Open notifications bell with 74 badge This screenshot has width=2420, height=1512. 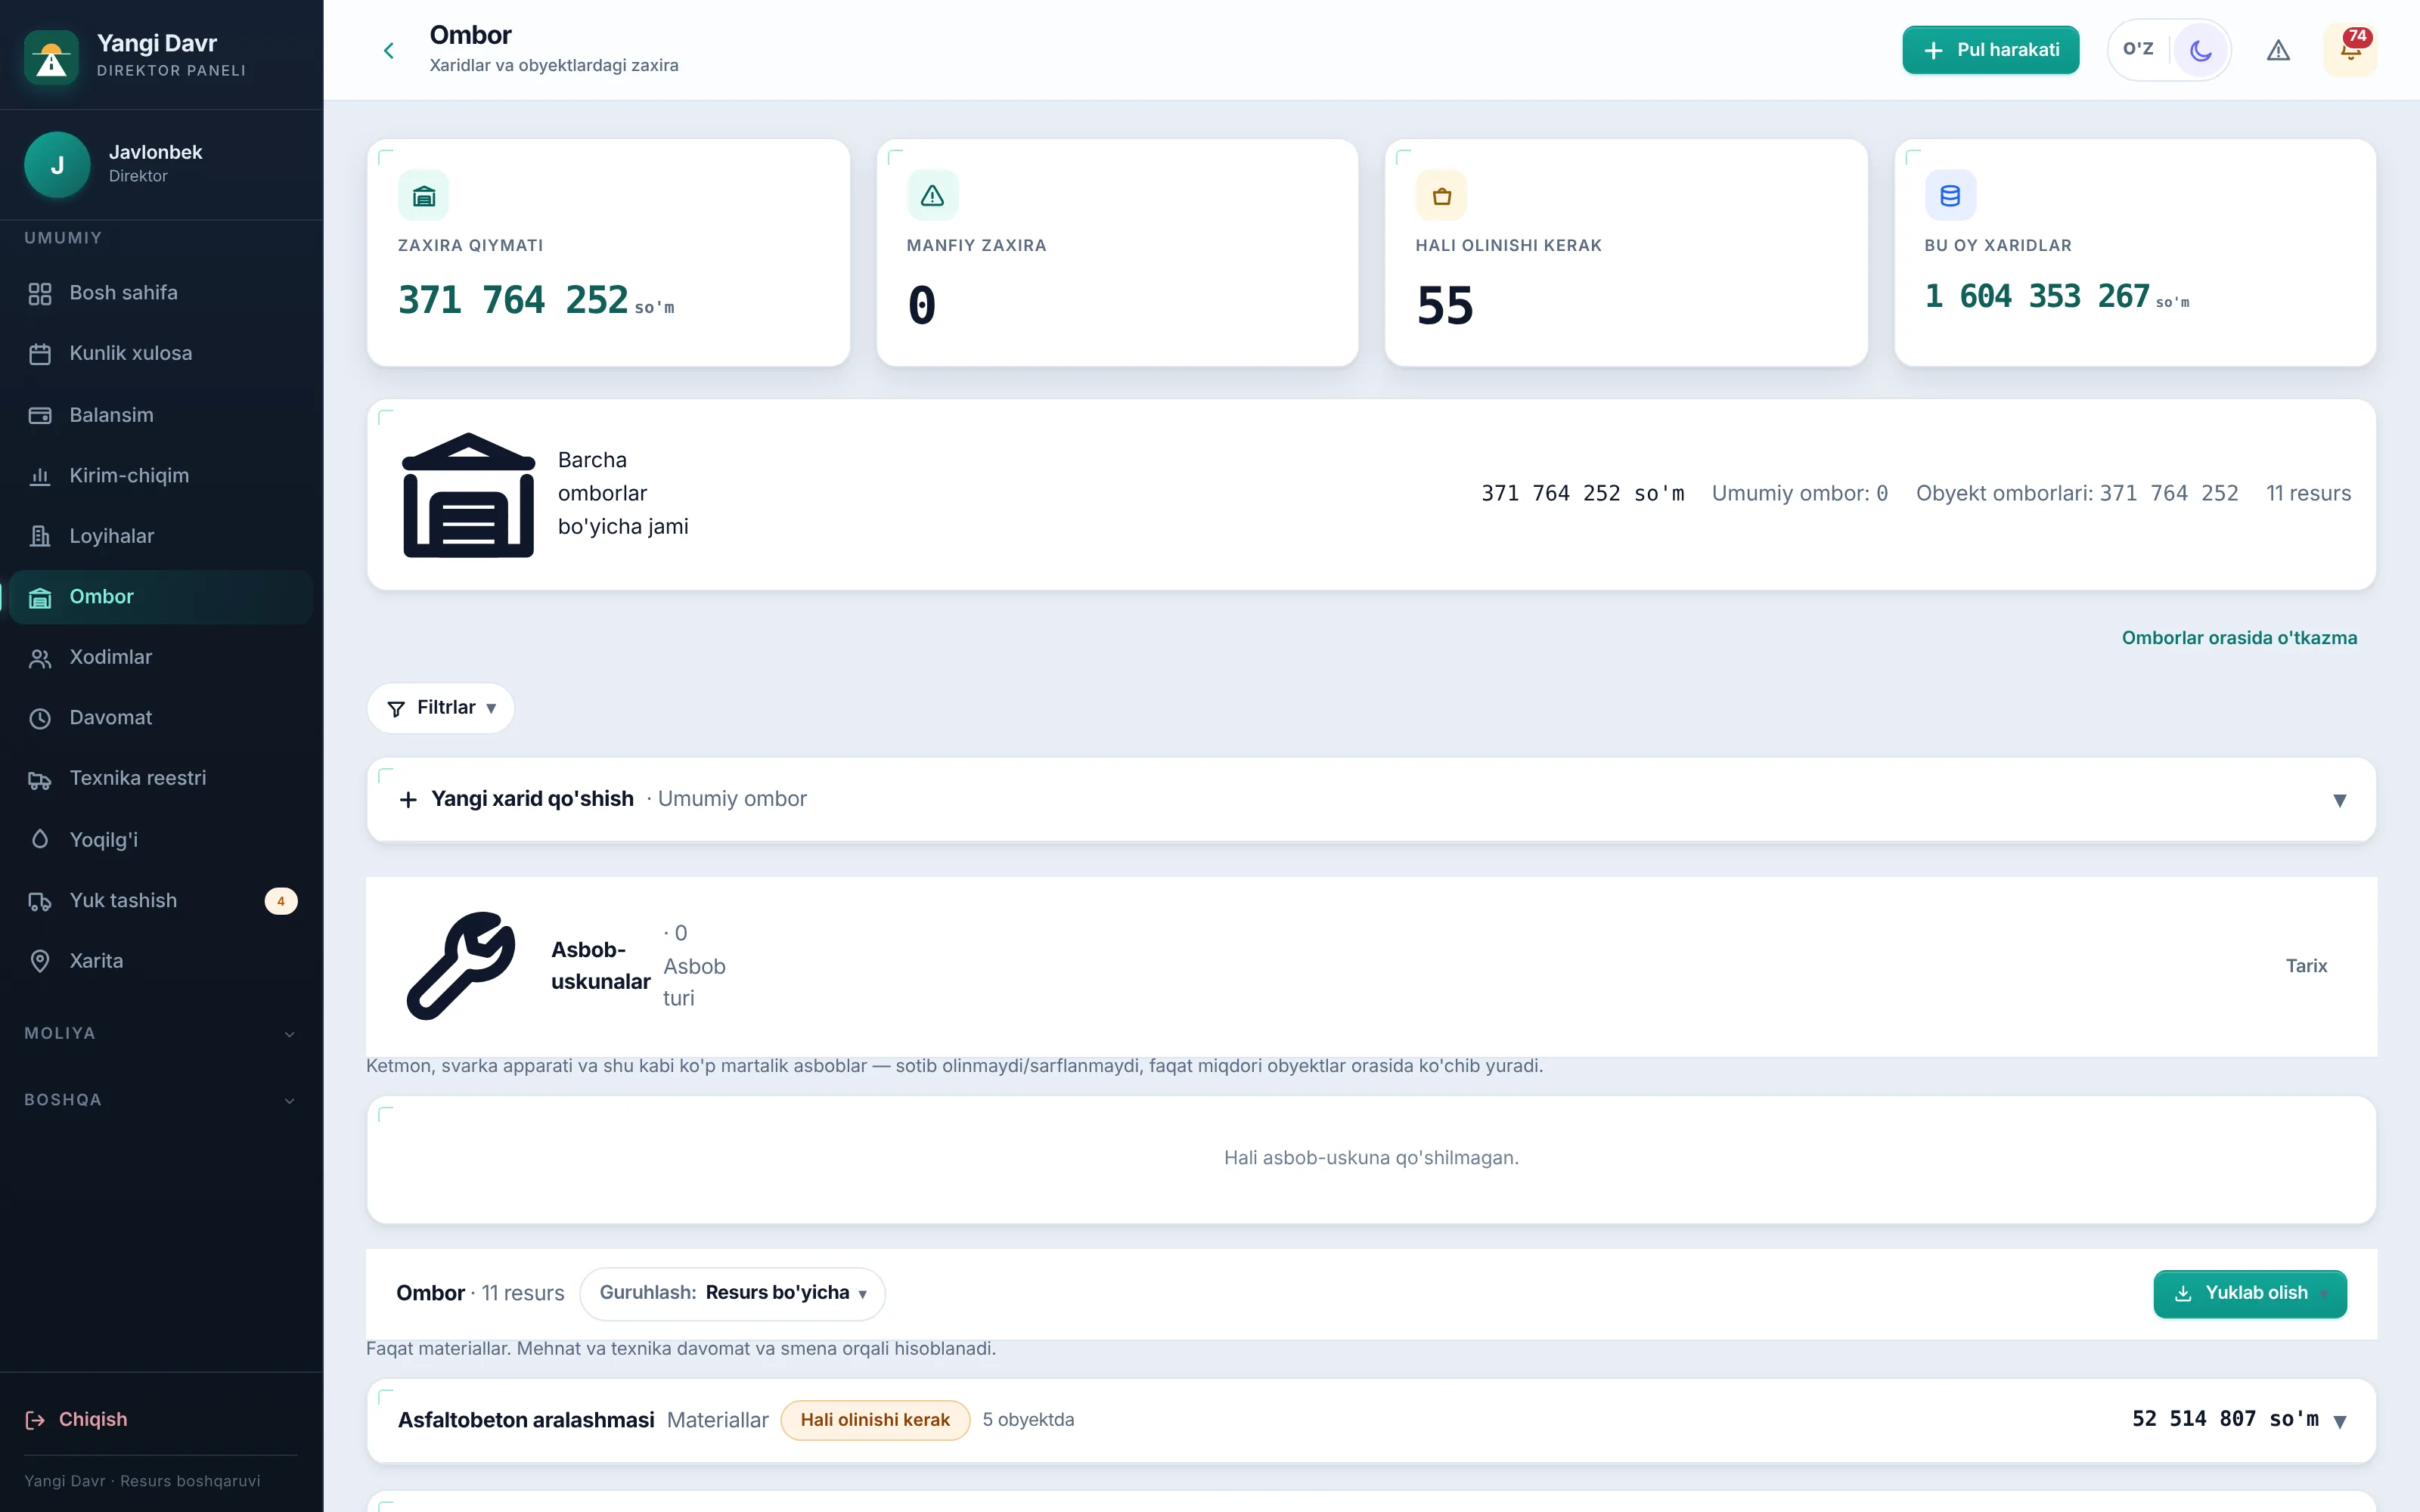pos(2350,50)
